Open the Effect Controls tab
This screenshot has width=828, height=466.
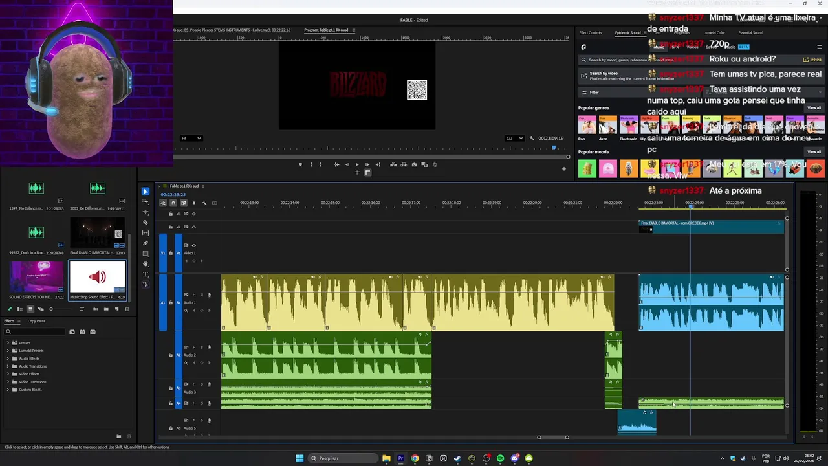[x=591, y=32]
